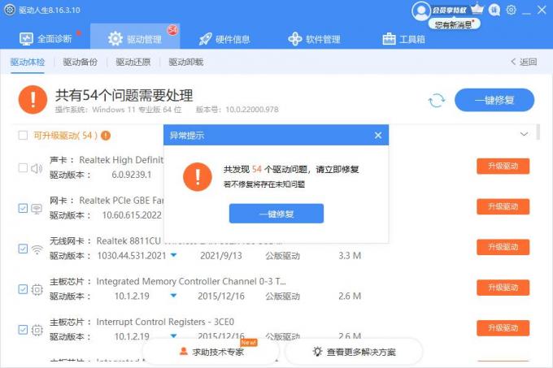This screenshot has width=553, height=368.
Task: Click the Wi-Fi icon for 无线网卡 row
Action: pos(37,249)
